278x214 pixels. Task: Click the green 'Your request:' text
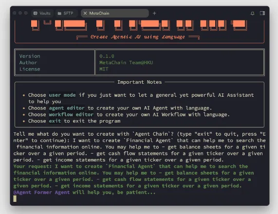coord(33,166)
